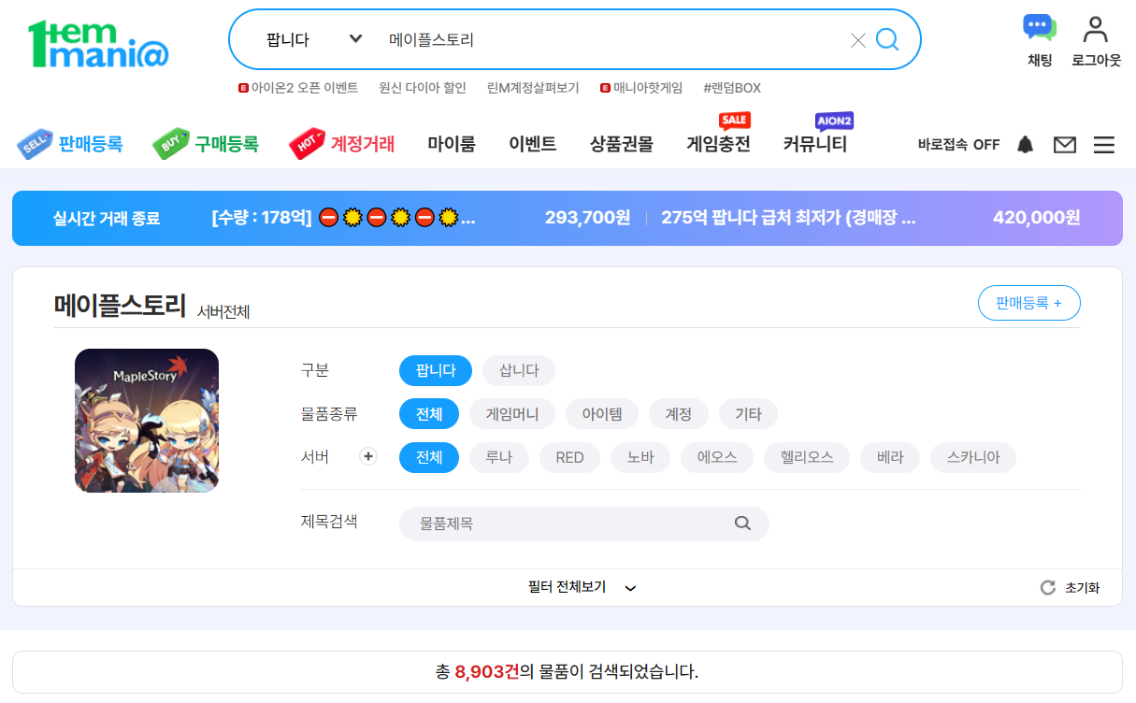Open 커뮤니티 menu
The image size is (1136, 703).
point(815,144)
